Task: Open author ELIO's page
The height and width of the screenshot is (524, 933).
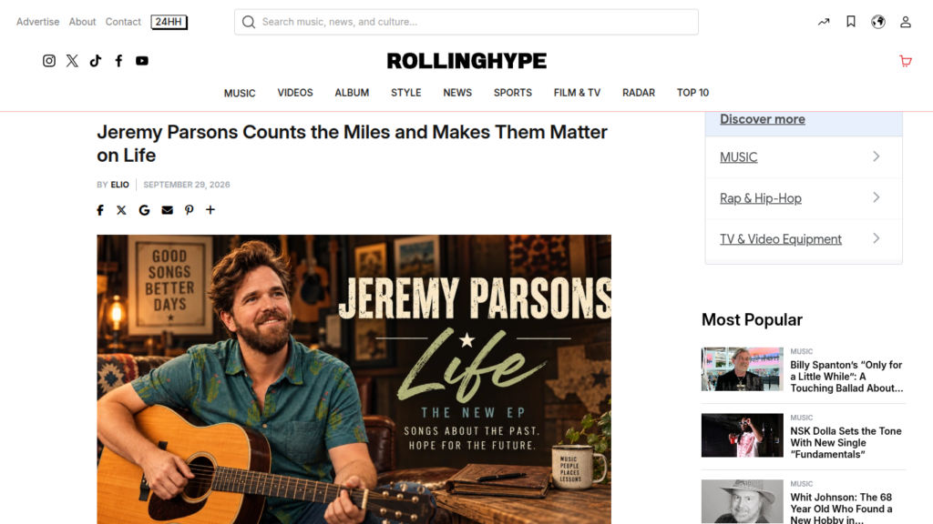Action: click(x=119, y=185)
